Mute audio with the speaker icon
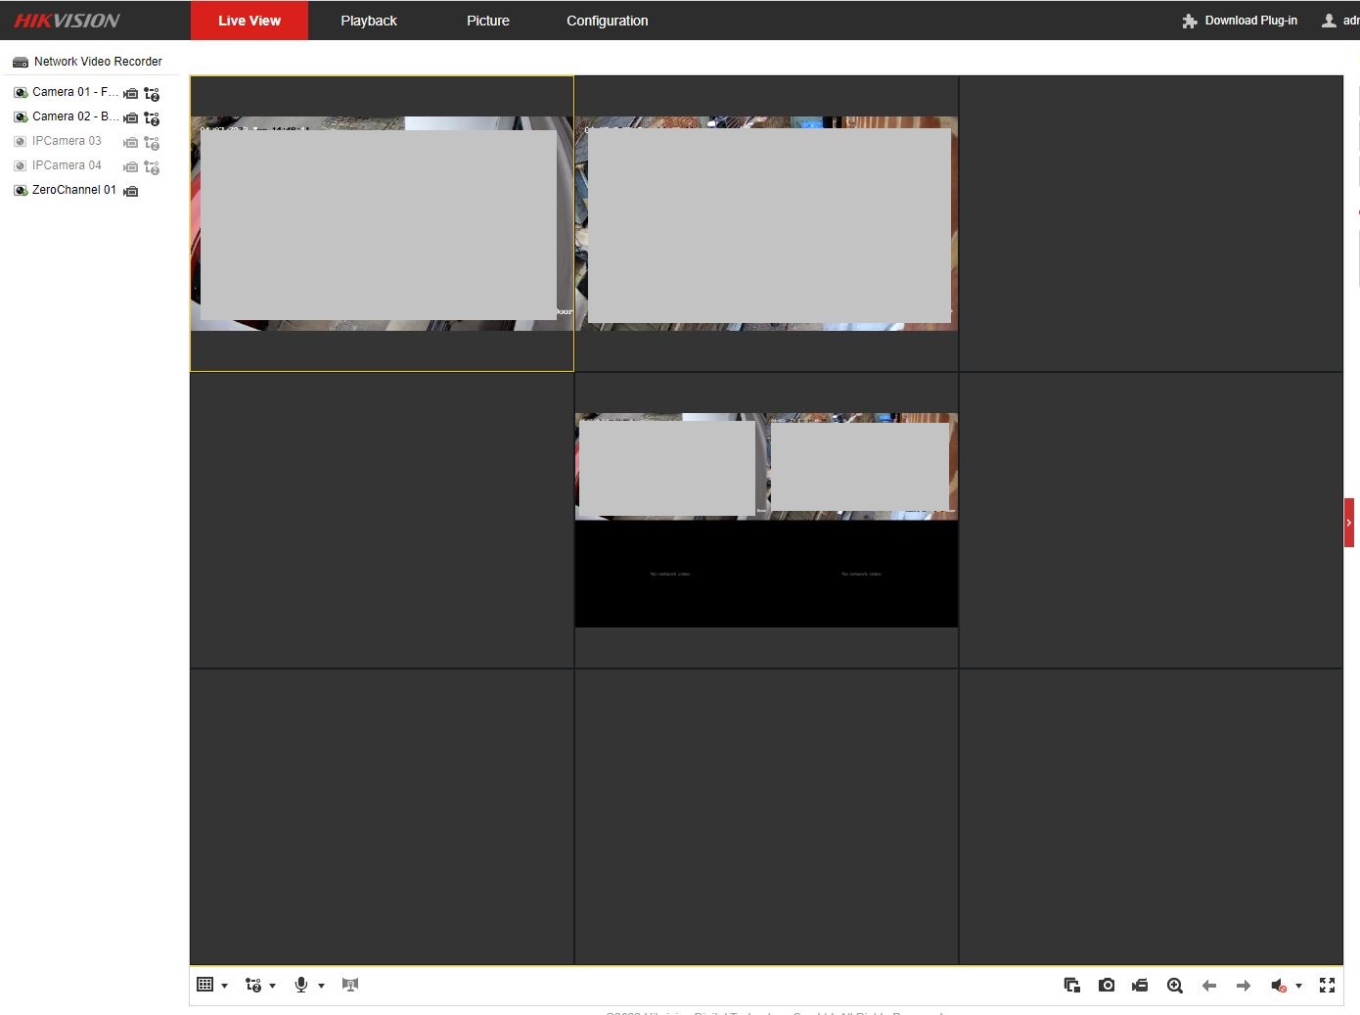Screen dimensions: 1360x1015 (x=1280, y=985)
